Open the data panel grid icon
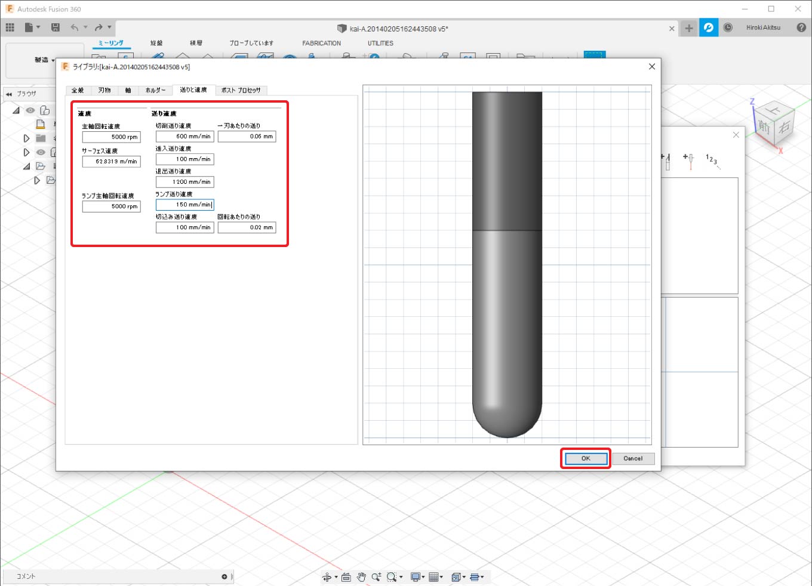The height and width of the screenshot is (586, 812). [10, 27]
